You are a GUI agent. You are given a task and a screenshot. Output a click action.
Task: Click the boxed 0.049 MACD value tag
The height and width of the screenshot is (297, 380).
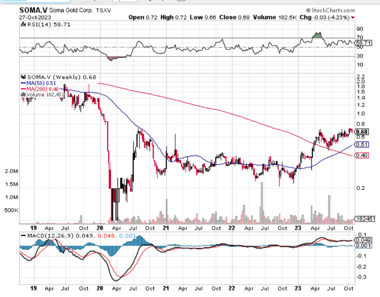tap(363, 240)
